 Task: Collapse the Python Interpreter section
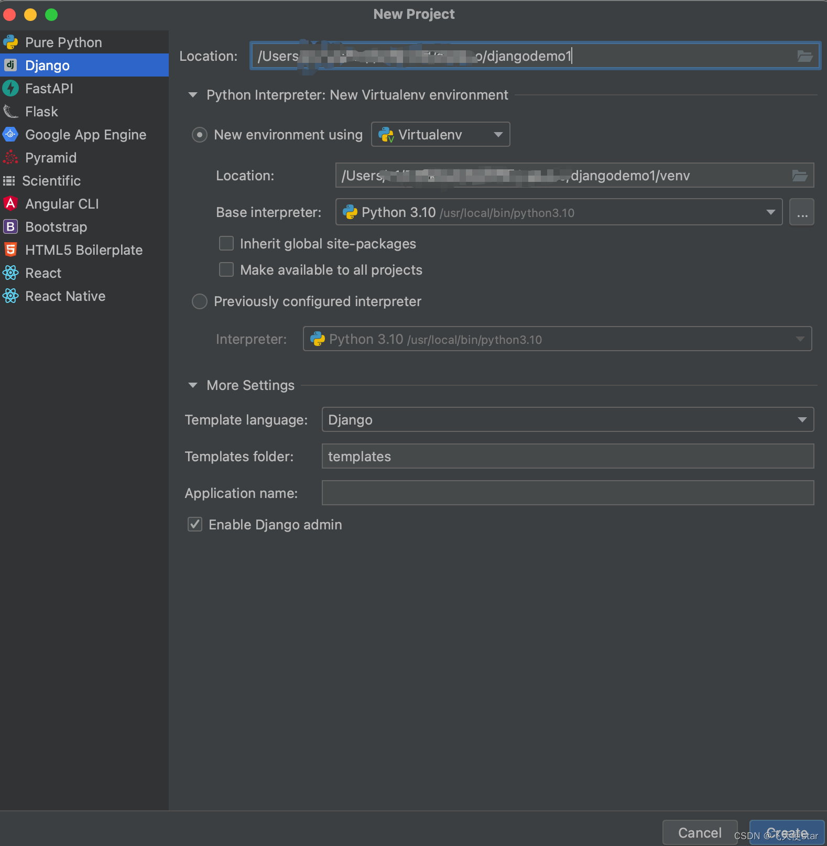tap(193, 95)
